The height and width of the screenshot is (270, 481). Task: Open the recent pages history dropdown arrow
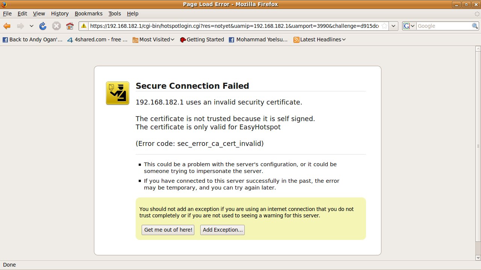32,26
